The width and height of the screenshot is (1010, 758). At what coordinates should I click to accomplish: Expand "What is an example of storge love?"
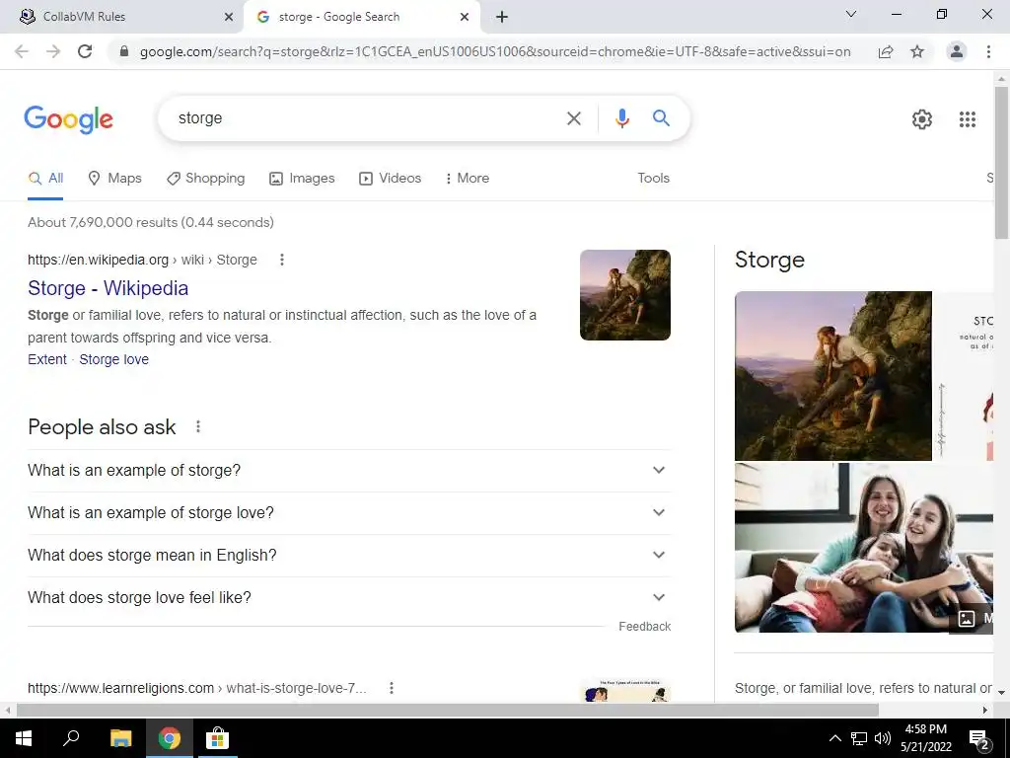tap(349, 513)
